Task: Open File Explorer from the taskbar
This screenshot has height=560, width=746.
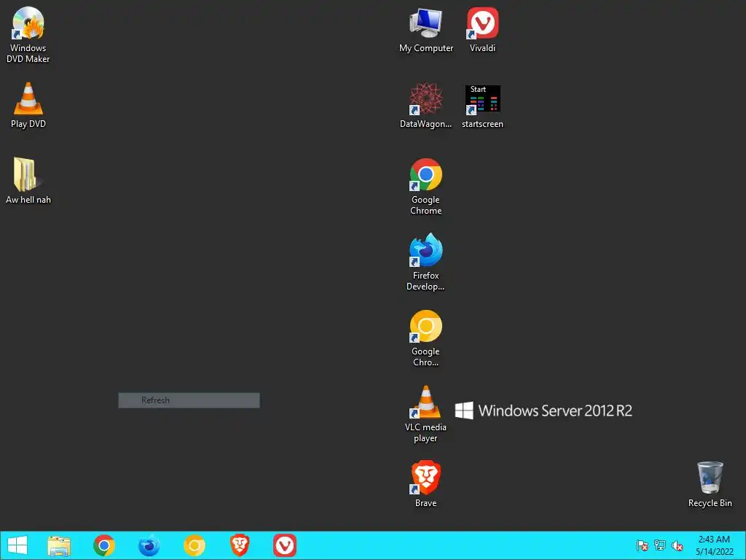Action: tap(59, 545)
